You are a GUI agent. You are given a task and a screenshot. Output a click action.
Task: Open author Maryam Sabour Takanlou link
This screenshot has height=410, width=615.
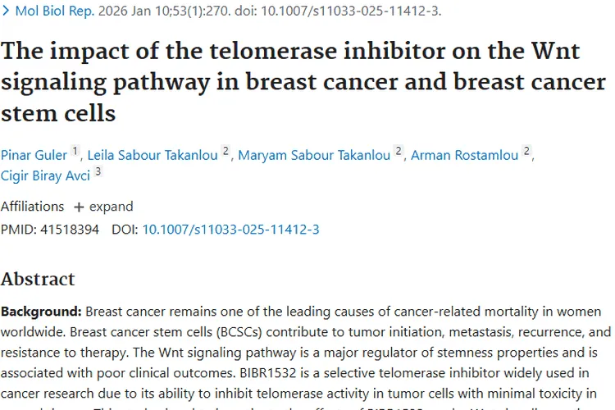315,154
